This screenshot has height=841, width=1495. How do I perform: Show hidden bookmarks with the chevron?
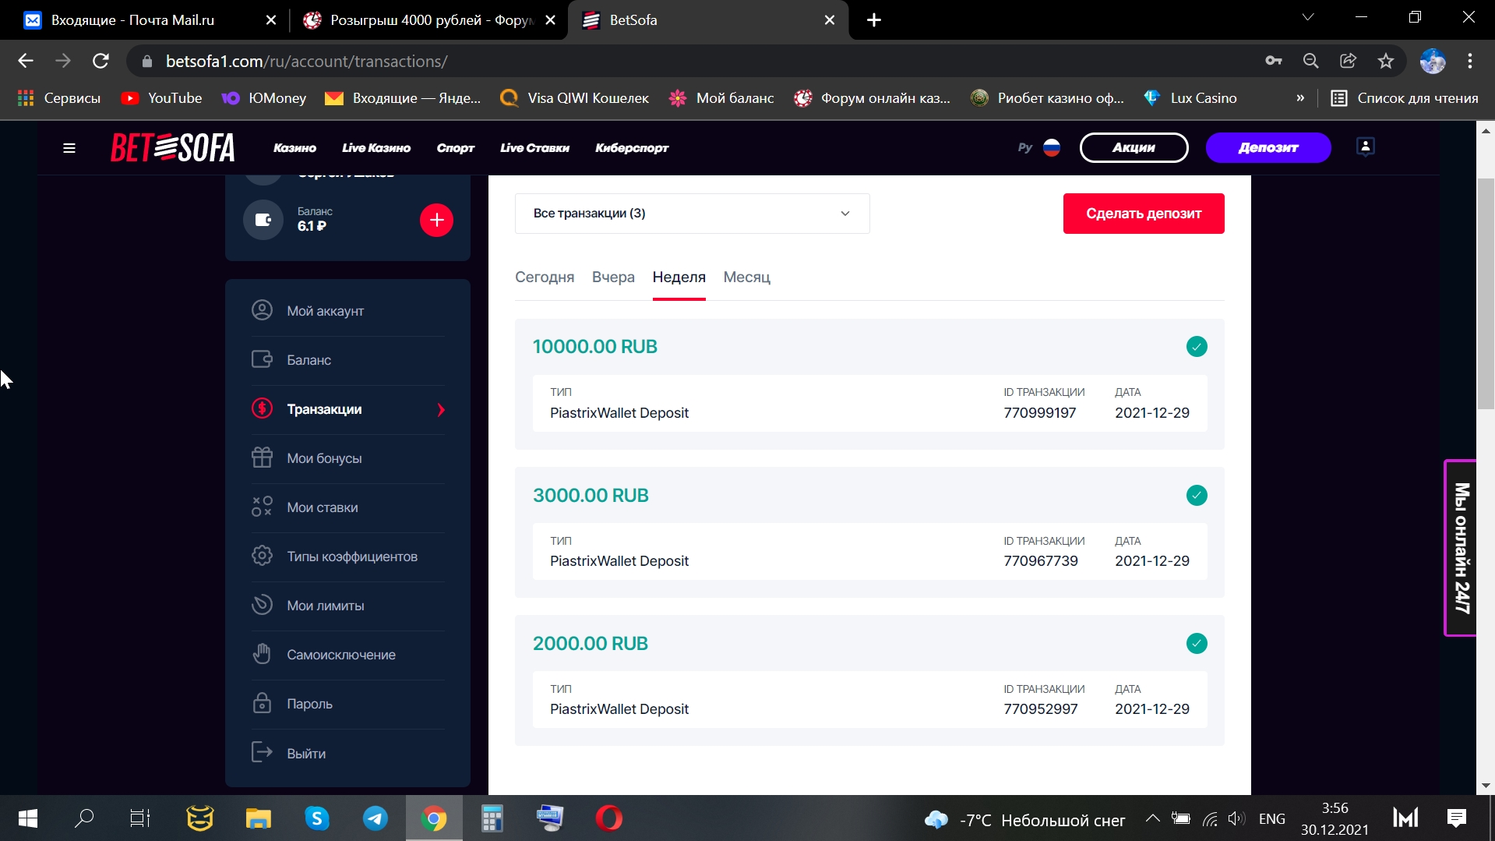(x=1300, y=98)
